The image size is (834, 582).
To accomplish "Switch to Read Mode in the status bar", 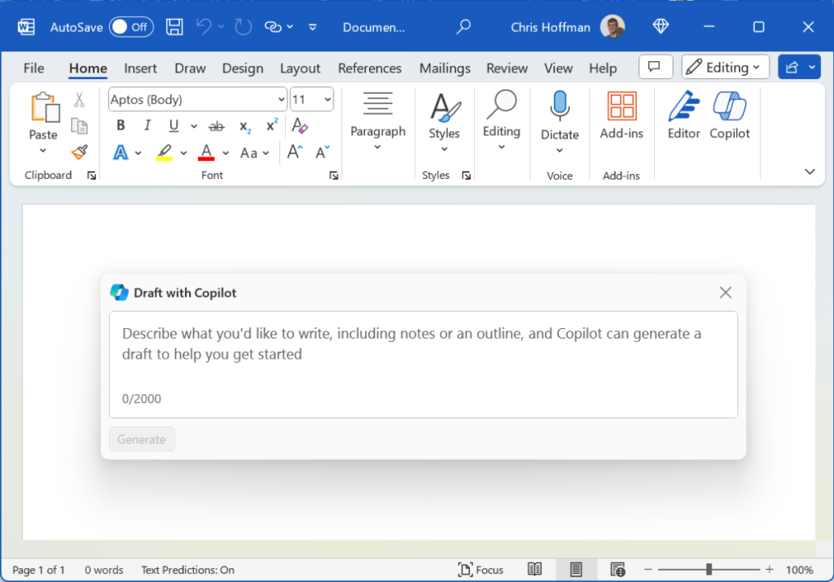I will pyautogui.click(x=534, y=569).
